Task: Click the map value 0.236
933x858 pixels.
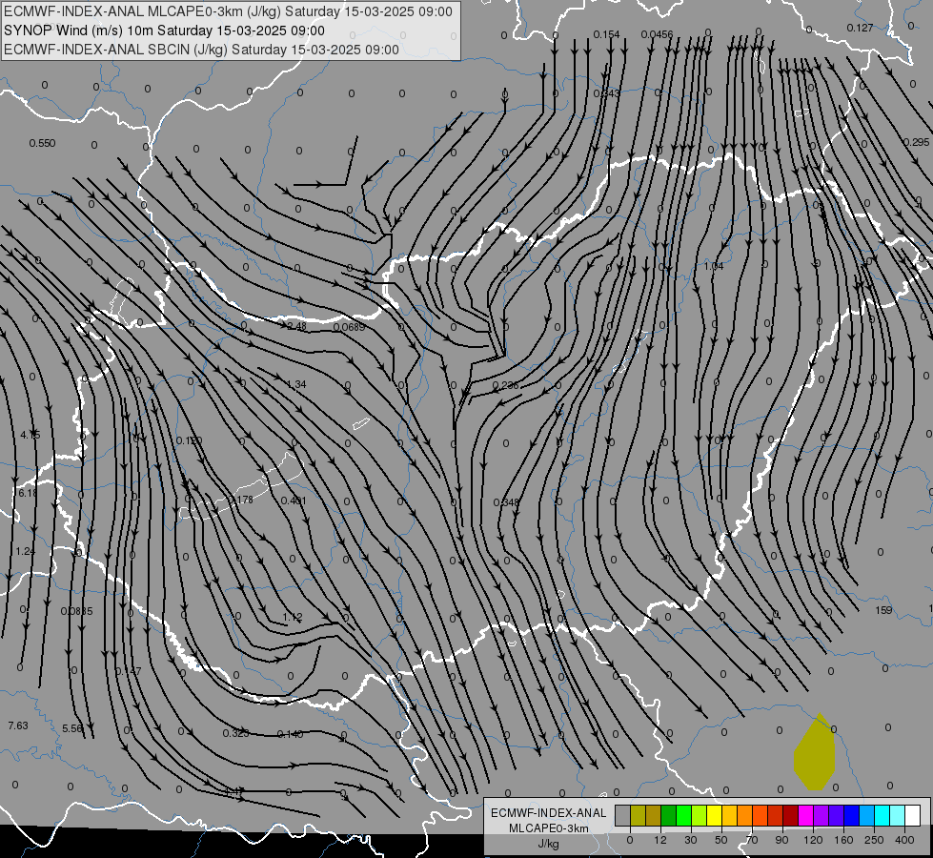Action: click(x=506, y=386)
